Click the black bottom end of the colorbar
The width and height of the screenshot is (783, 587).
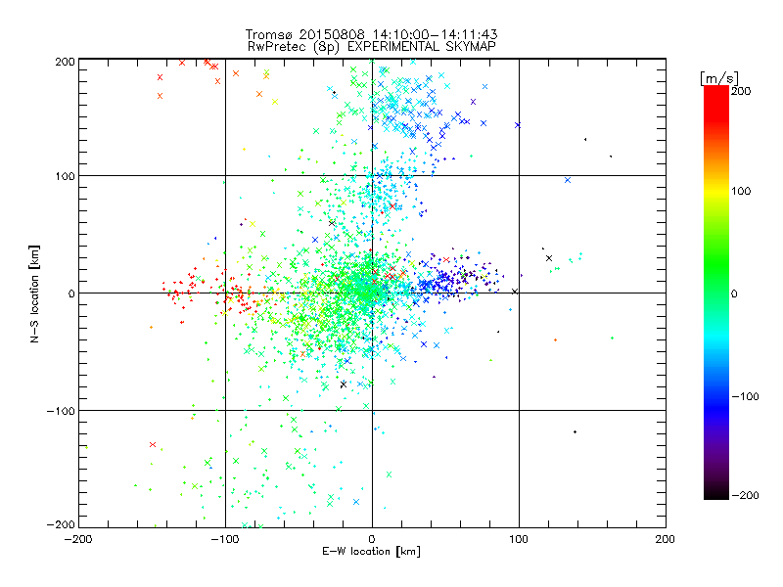716,494
